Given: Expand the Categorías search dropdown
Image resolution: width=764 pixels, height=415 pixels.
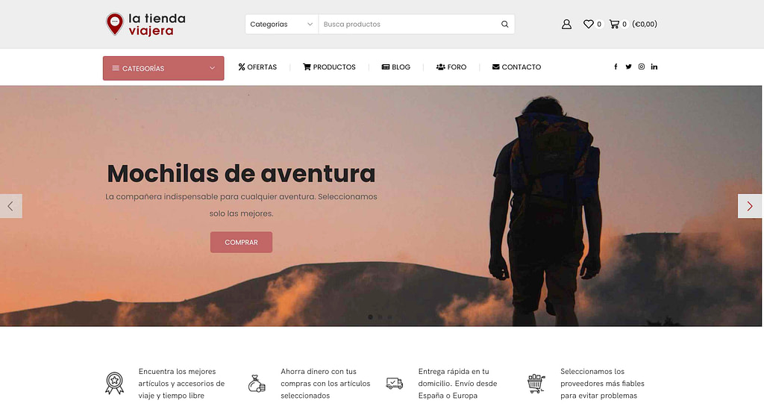Looking at the screenshot, I should click(281, 25).
